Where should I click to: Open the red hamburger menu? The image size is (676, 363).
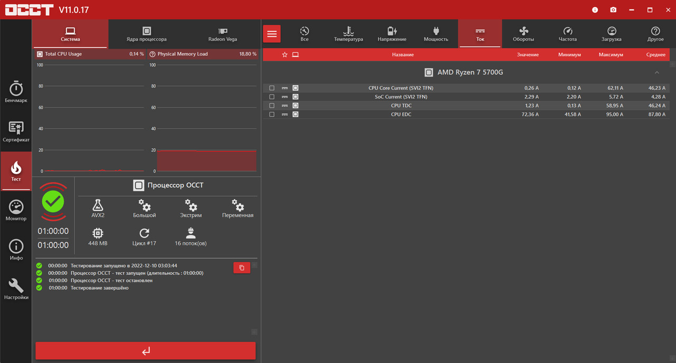click(x=272, y=34)
